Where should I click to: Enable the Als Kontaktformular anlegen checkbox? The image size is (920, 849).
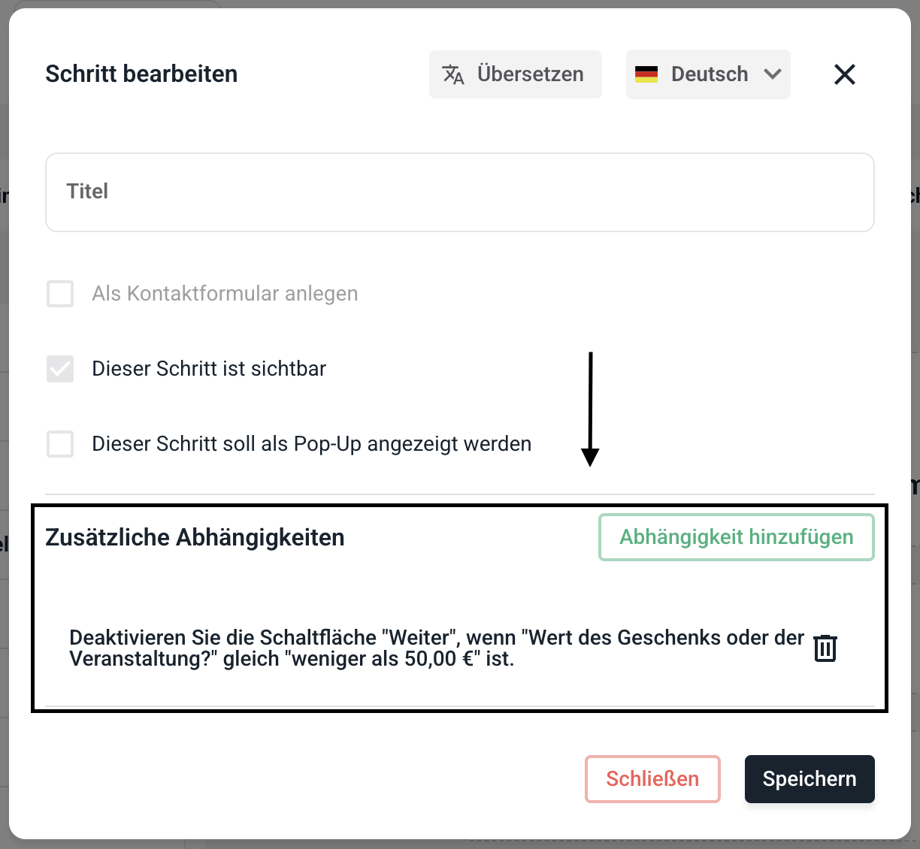click(x=60, y=294)
